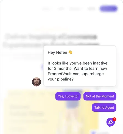The height and width of the screenshot is (134, 123).
Task: Click the word "ProductVault" in the message
Action: [x=60, y=74]
